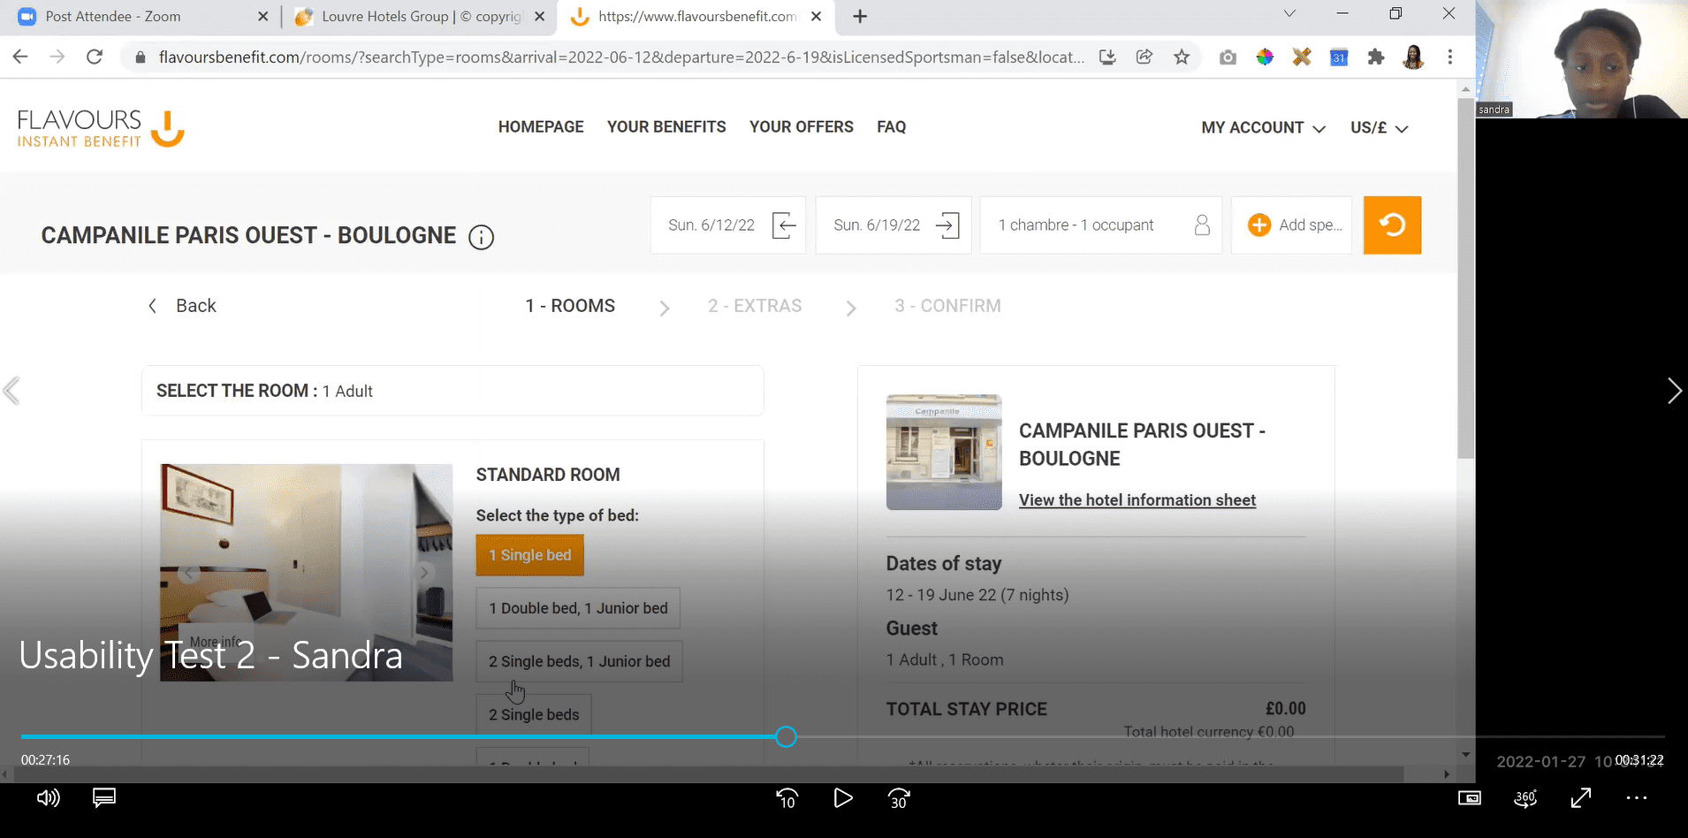This screenshot has width=1688, height=838.
Task: Open View the hotel information sheet link
Action: pyautogui.click(x=1137, y=500)
